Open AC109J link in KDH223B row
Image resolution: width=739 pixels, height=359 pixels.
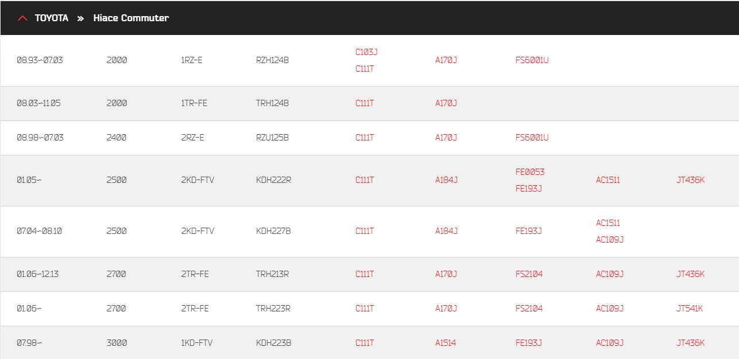click(609, 342)
